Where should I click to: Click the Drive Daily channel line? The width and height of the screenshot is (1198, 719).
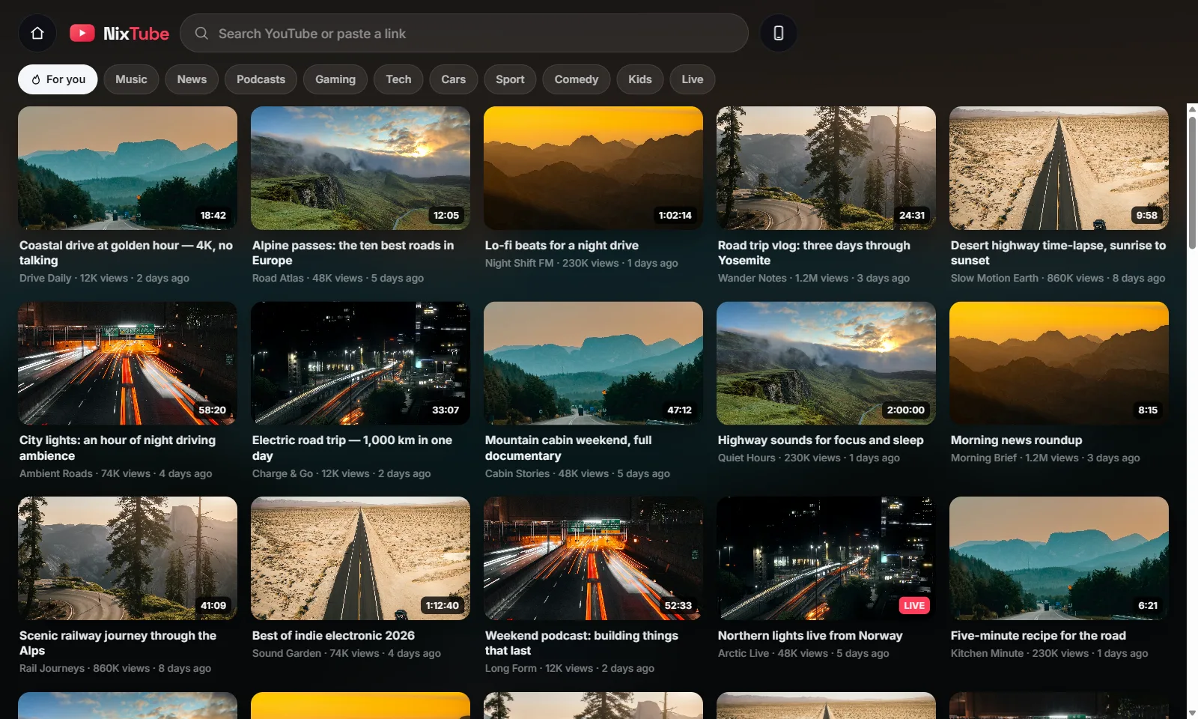104,278
